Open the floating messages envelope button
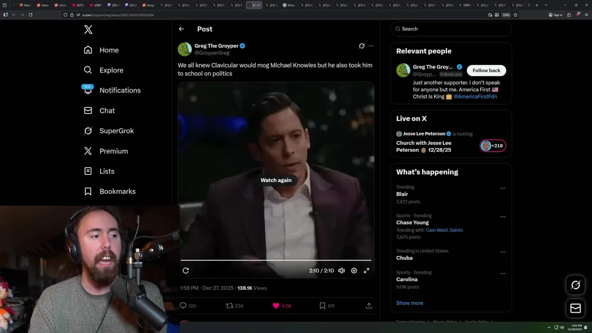592x333 pixels. 575,308
